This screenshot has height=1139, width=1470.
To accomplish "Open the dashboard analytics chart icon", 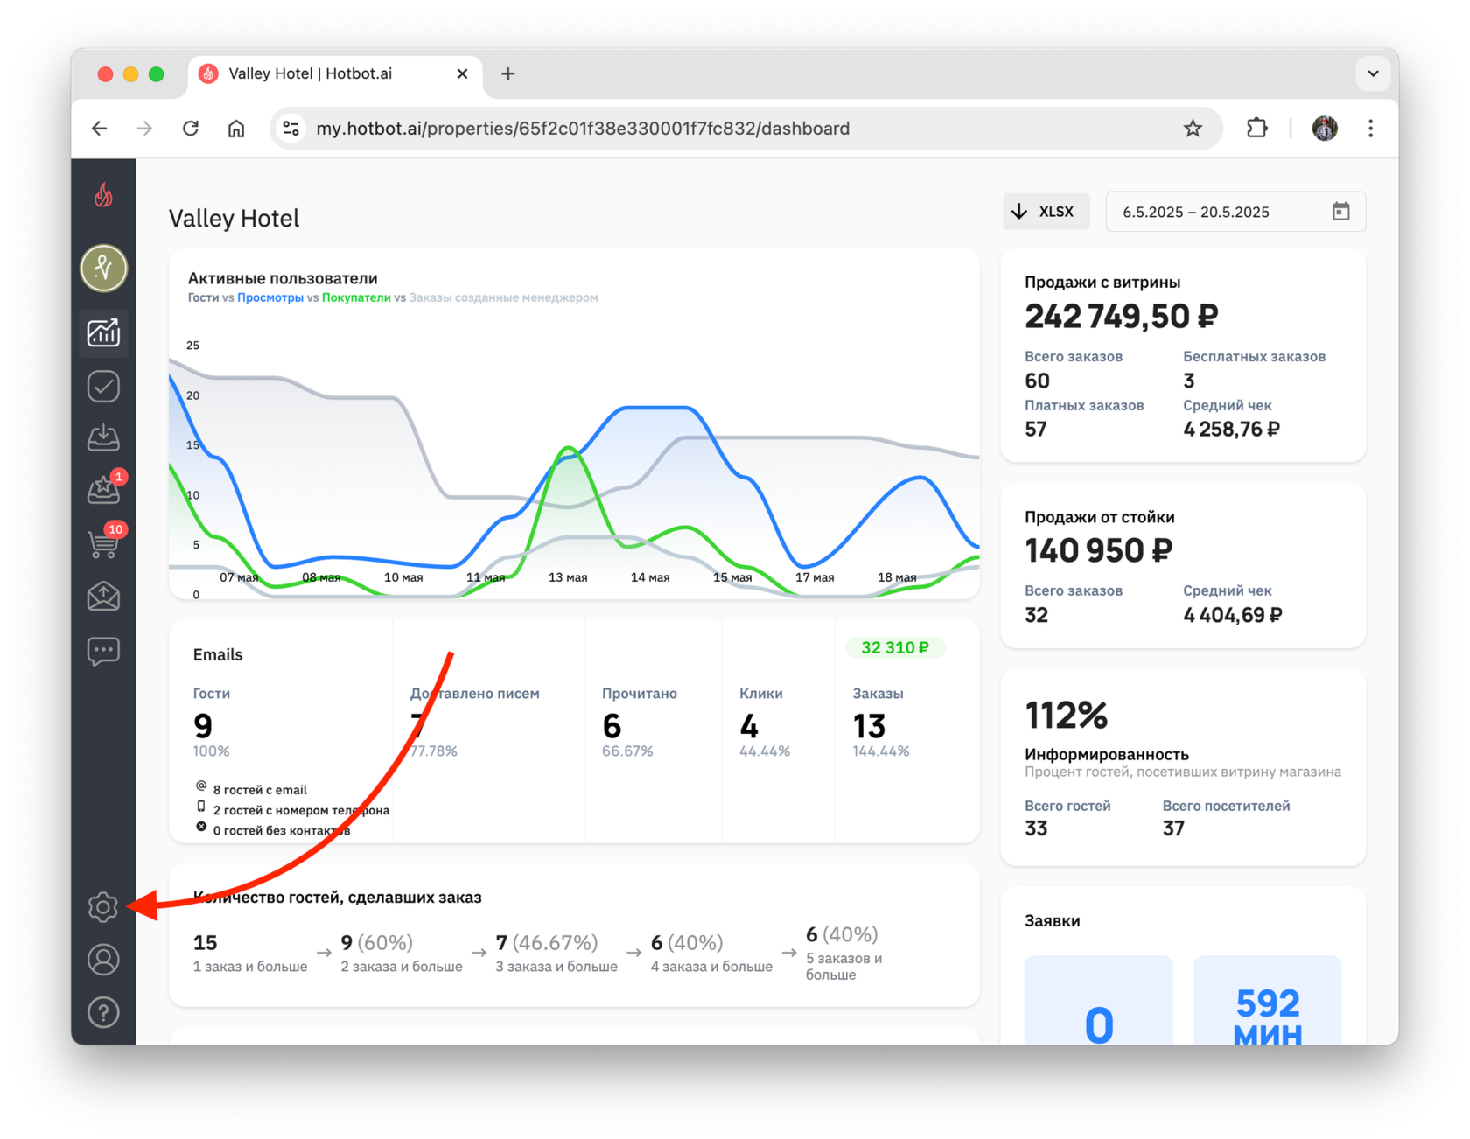I will tap(103, 333).
